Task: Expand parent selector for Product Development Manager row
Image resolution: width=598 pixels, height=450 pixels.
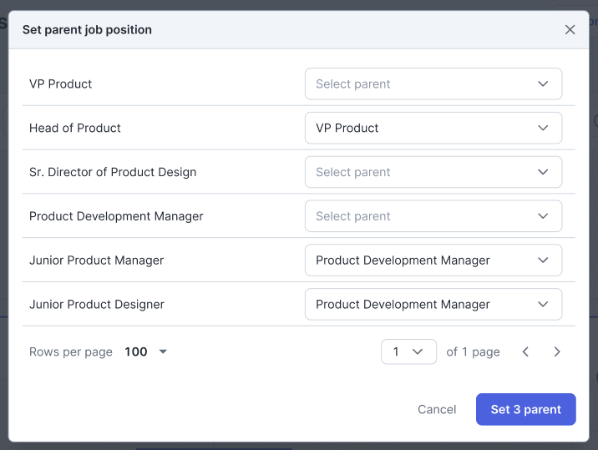Action: click(x=433, y=217)
